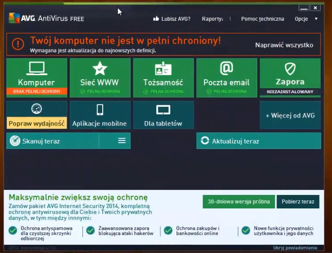Click NIEZAINSTALOWANY status under Zapora
This screenshot has width=332, height=253.
click(x=290, y=91)
